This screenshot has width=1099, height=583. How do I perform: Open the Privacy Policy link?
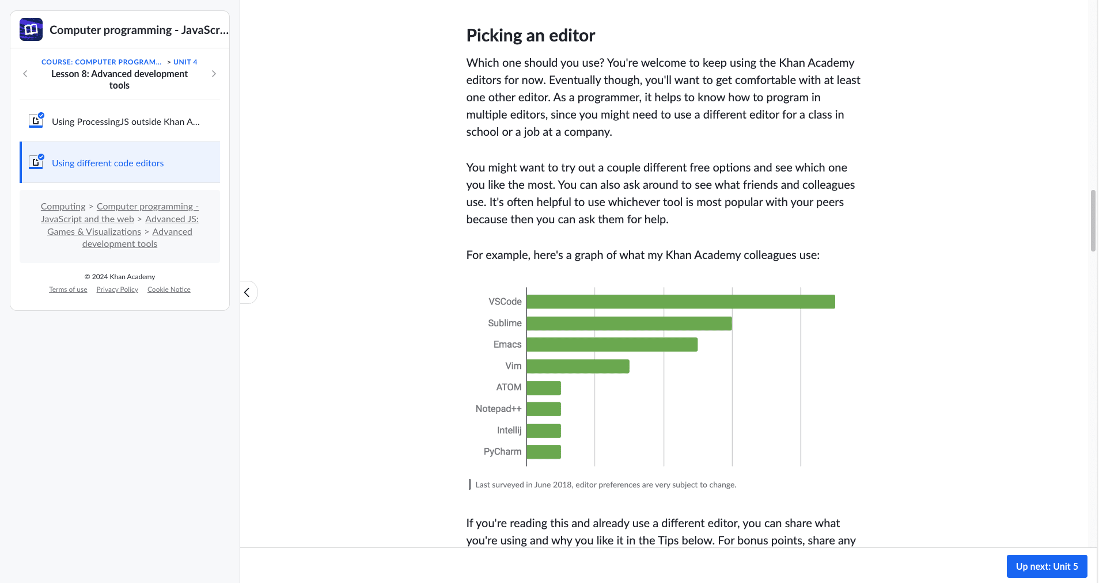click(x=117, y=289)
